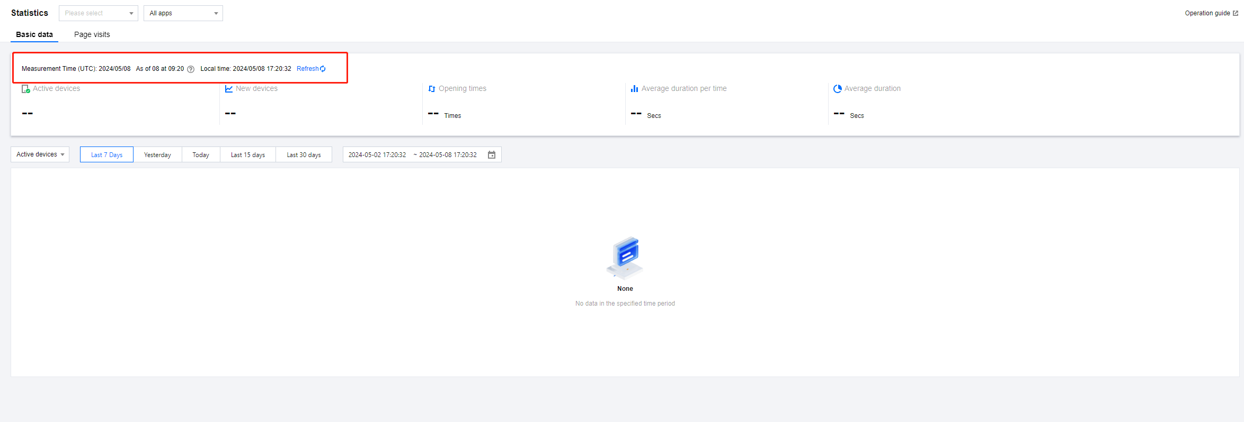
Task: Click the Average duration pie icon
Action: click(x=837, y=89)
